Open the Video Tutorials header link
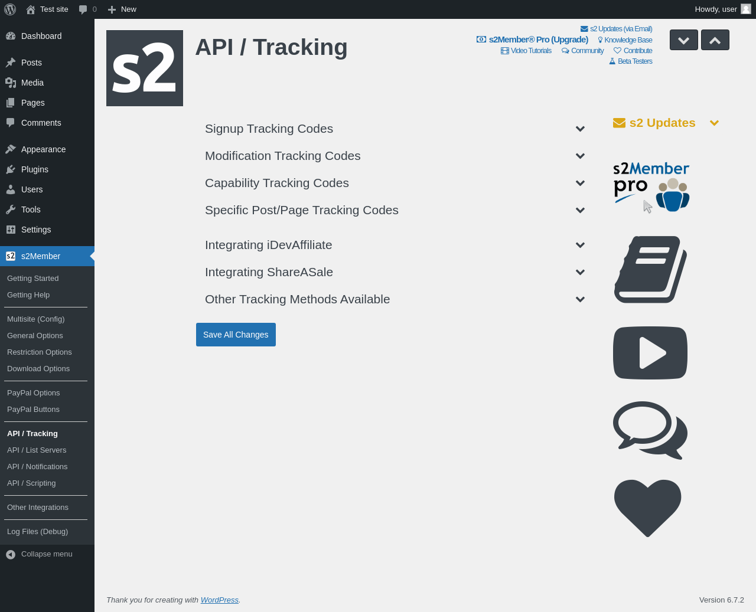Screen dimensions: 756x612 click(x=526, y=51)
